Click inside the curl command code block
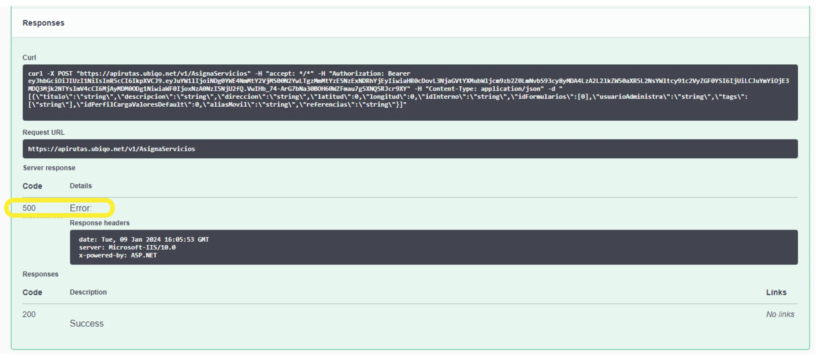This screenshot has height=358, width=821. [410, 93]
